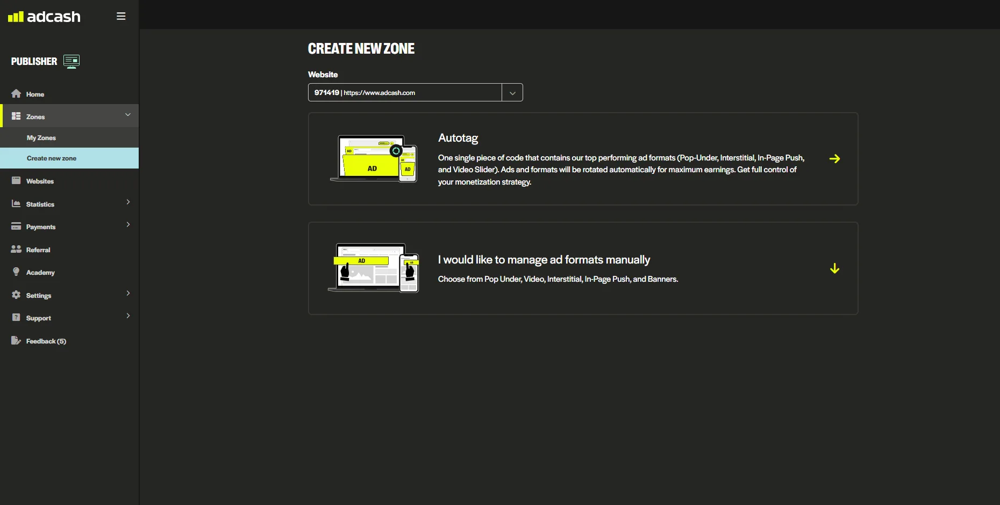Collapse the Zones menu chevron

point(128,115)
